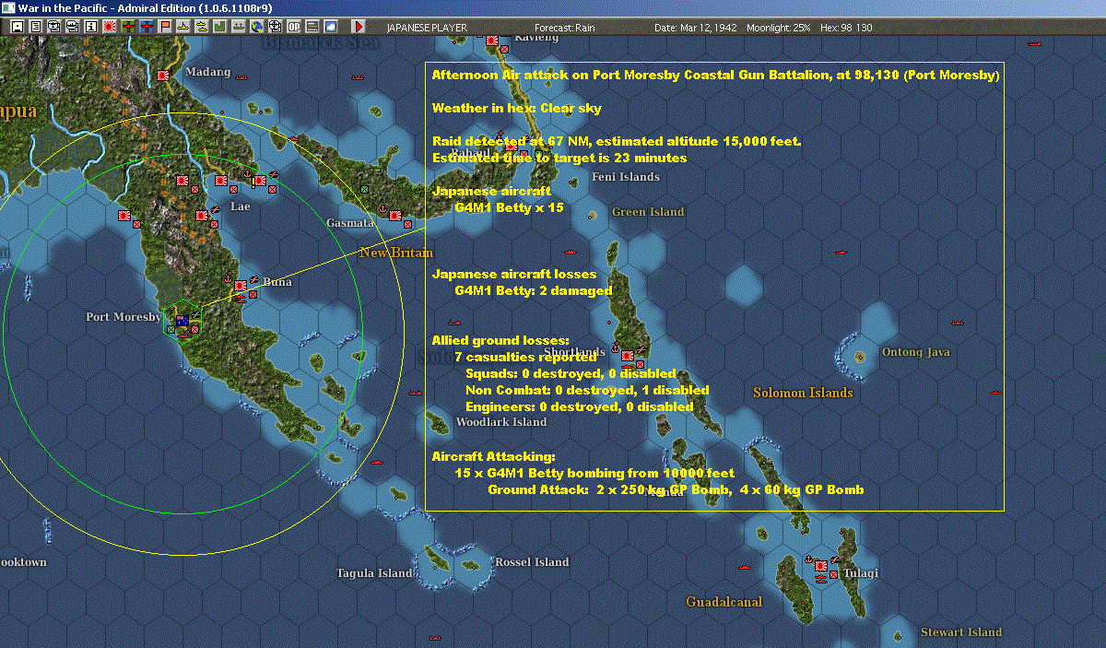Click the OP toolbar button
The width and height of the screenshot is (1106, 648).
tap(293, 27)
